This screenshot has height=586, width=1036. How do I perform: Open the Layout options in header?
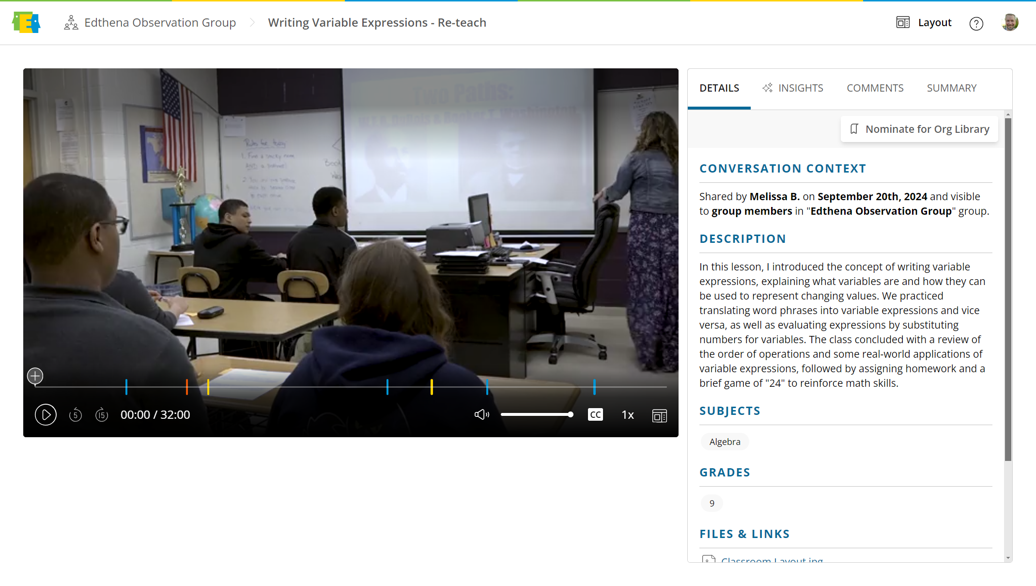click(924, 23)
